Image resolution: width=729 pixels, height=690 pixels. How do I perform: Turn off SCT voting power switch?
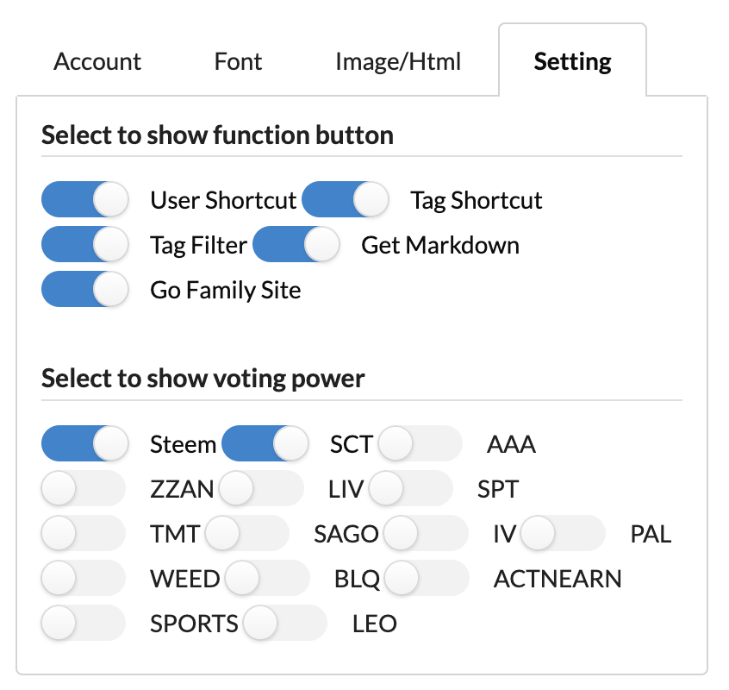pos(265,444)
